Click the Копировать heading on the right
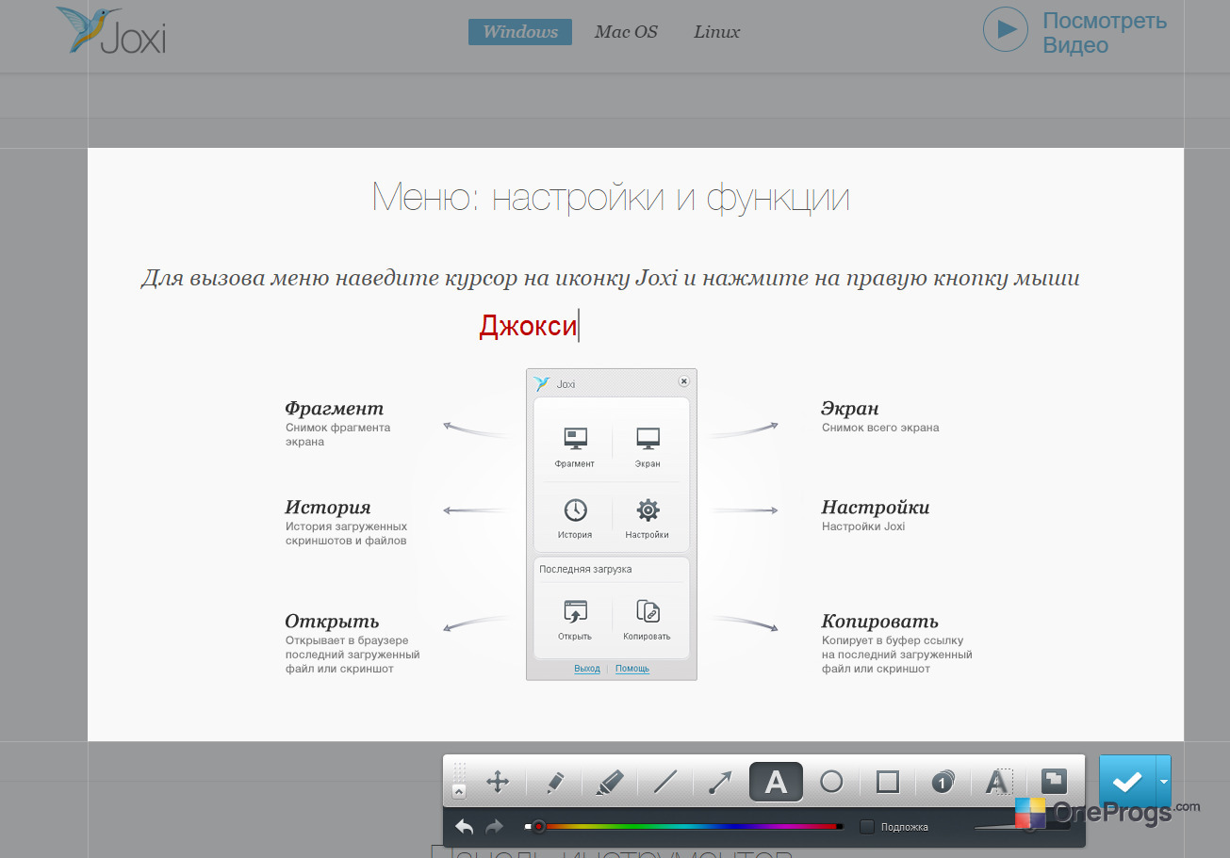Viewport: 1230px width, 858px height. 880,622
